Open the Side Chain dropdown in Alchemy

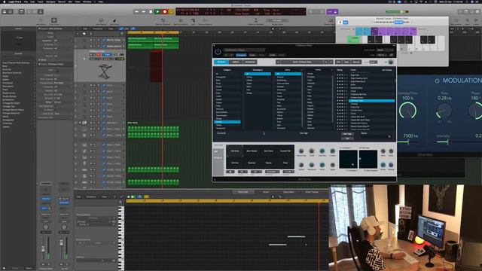coord(385,50)
